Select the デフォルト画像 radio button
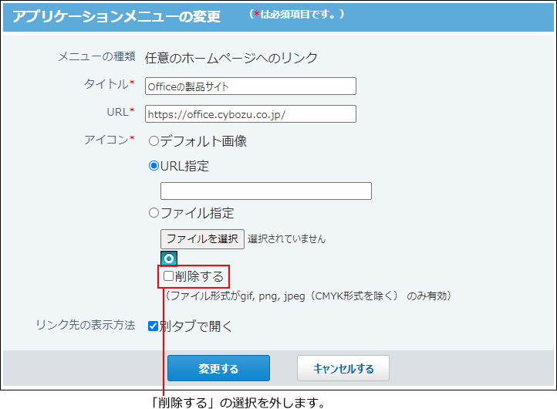This screenshot has height=409, width=557. click(x=154, y=141)
